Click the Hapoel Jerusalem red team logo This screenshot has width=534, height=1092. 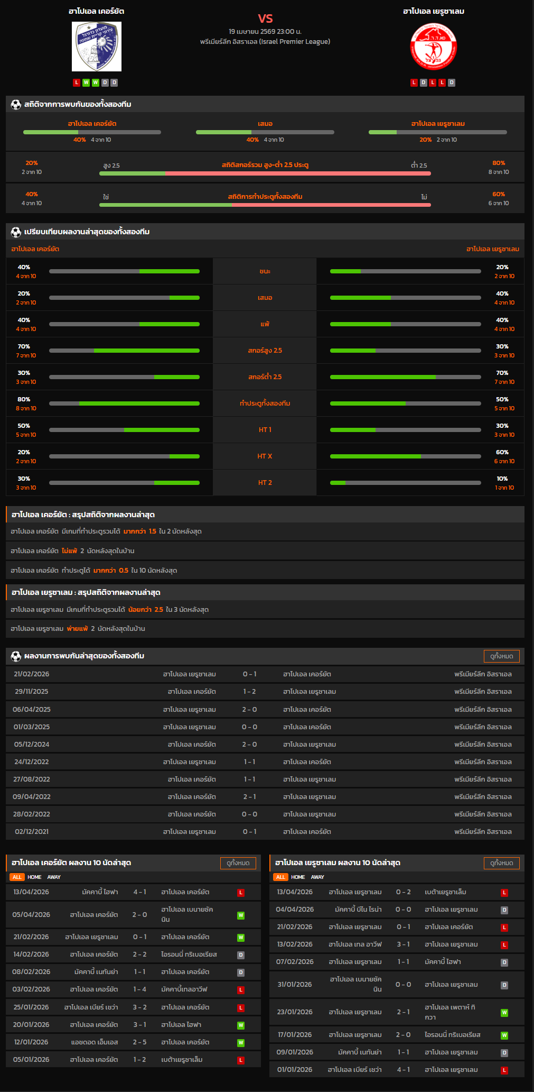coord(434,47)
